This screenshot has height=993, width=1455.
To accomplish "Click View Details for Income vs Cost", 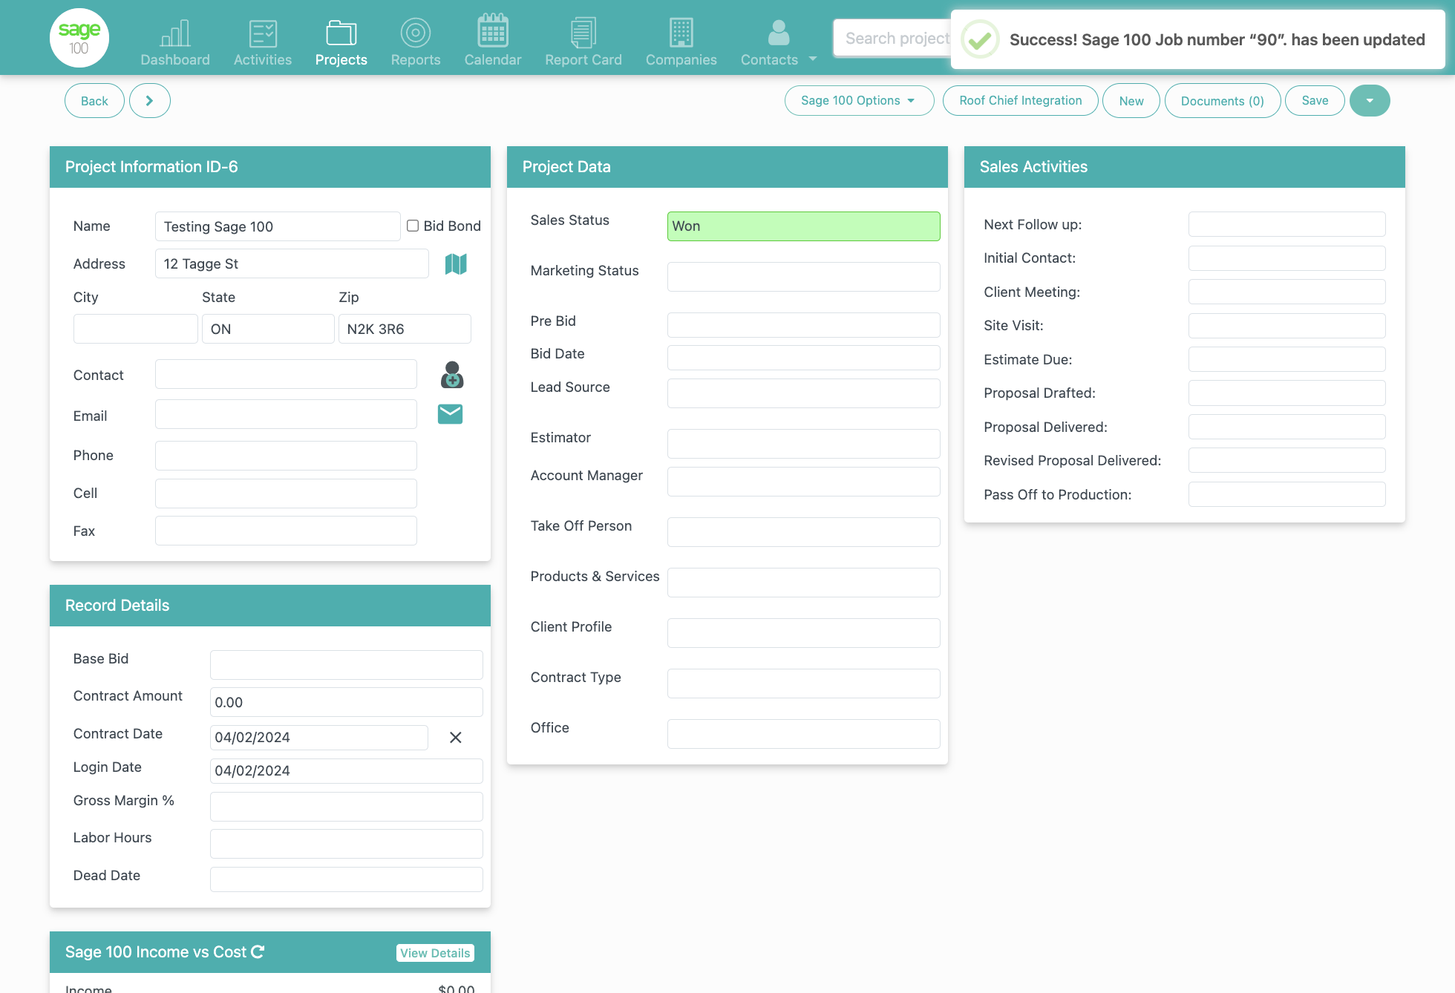I will pyautogui.click(x=435, y=953).
